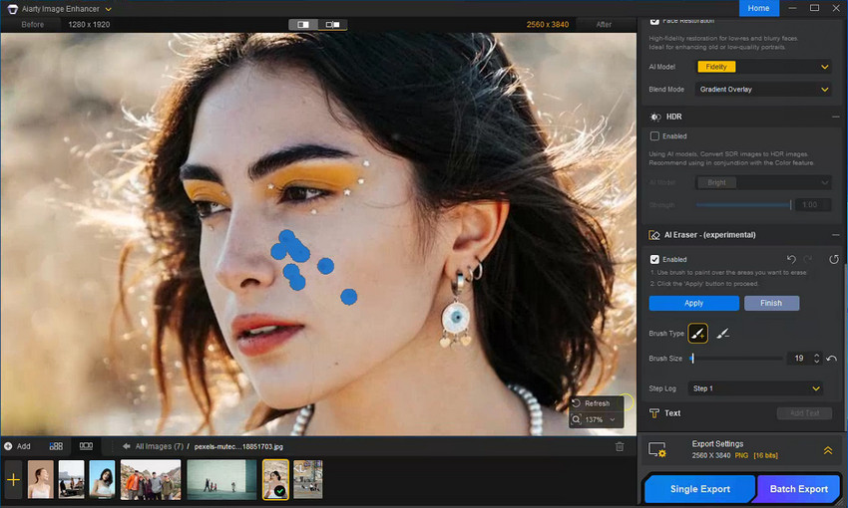Open Aiarty Image Enhancer title menu
Viewport: 848px width, 508px height.
[108, 9]
